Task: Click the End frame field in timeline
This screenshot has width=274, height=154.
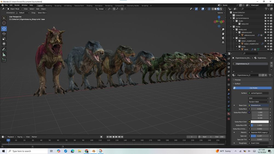Action: 220,137
